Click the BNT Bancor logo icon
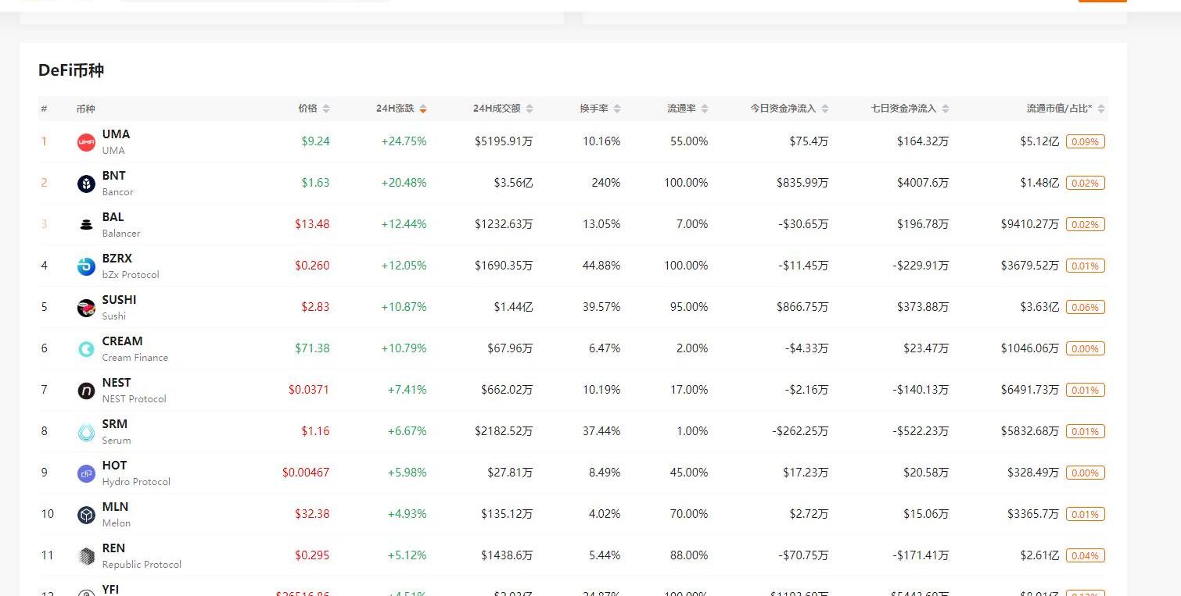The image size is (1181, 596). (x=86, y=184)
